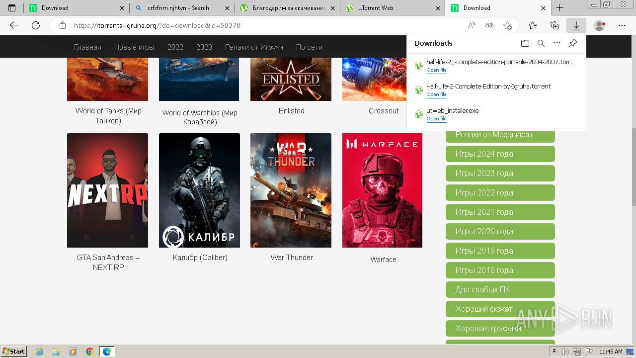The height and width of the screenshot is (358, 636).
Task: Click Игры 2021 года category button
Action: click(500, 212)
